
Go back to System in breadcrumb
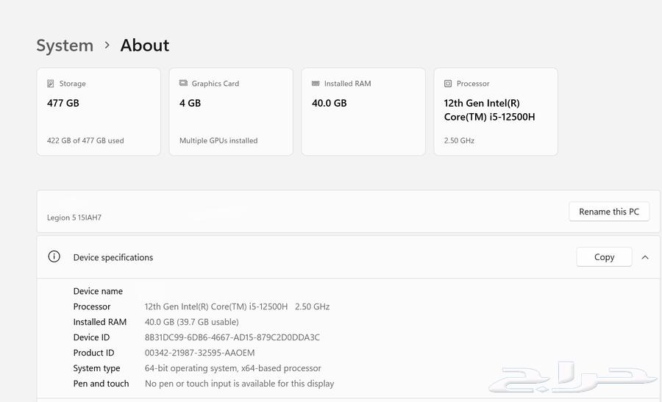coord(65,45)
